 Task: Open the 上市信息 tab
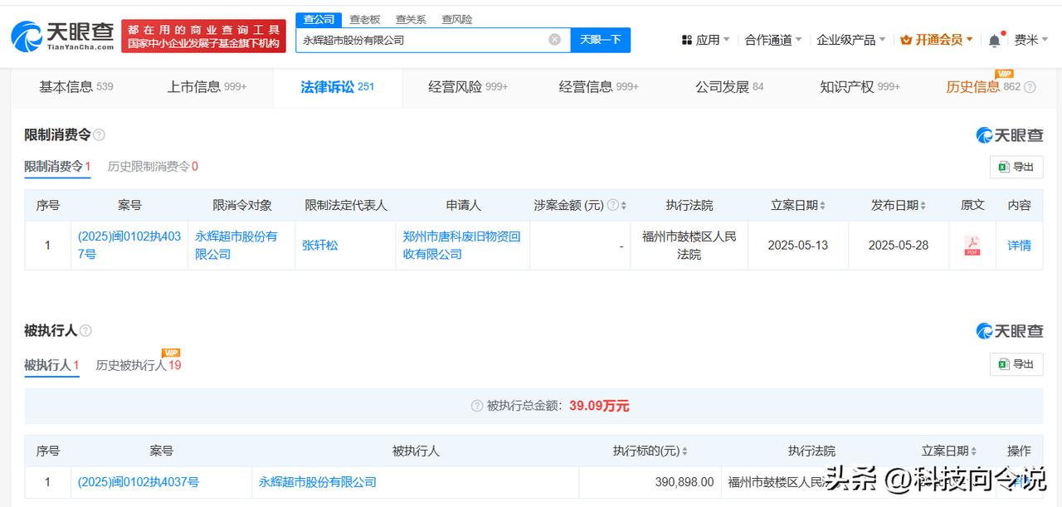(x=207, y=87)
